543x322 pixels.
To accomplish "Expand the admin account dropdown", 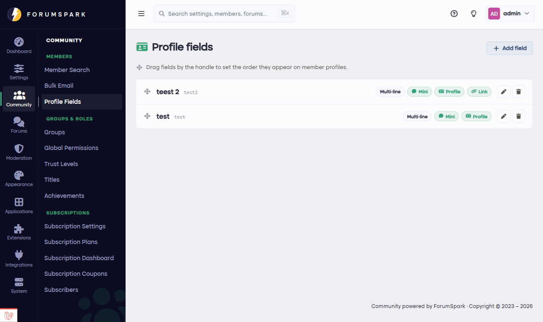I will 510,14.
